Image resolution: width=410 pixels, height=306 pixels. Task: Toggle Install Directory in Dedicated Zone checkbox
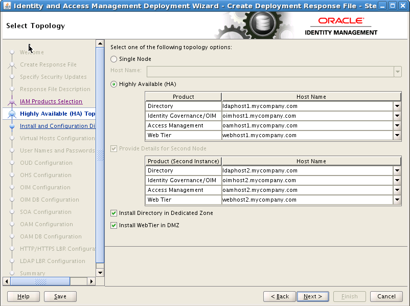(113, 213)
